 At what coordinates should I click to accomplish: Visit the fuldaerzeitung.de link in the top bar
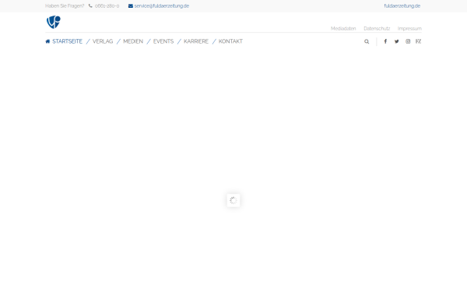pos(402,6)
